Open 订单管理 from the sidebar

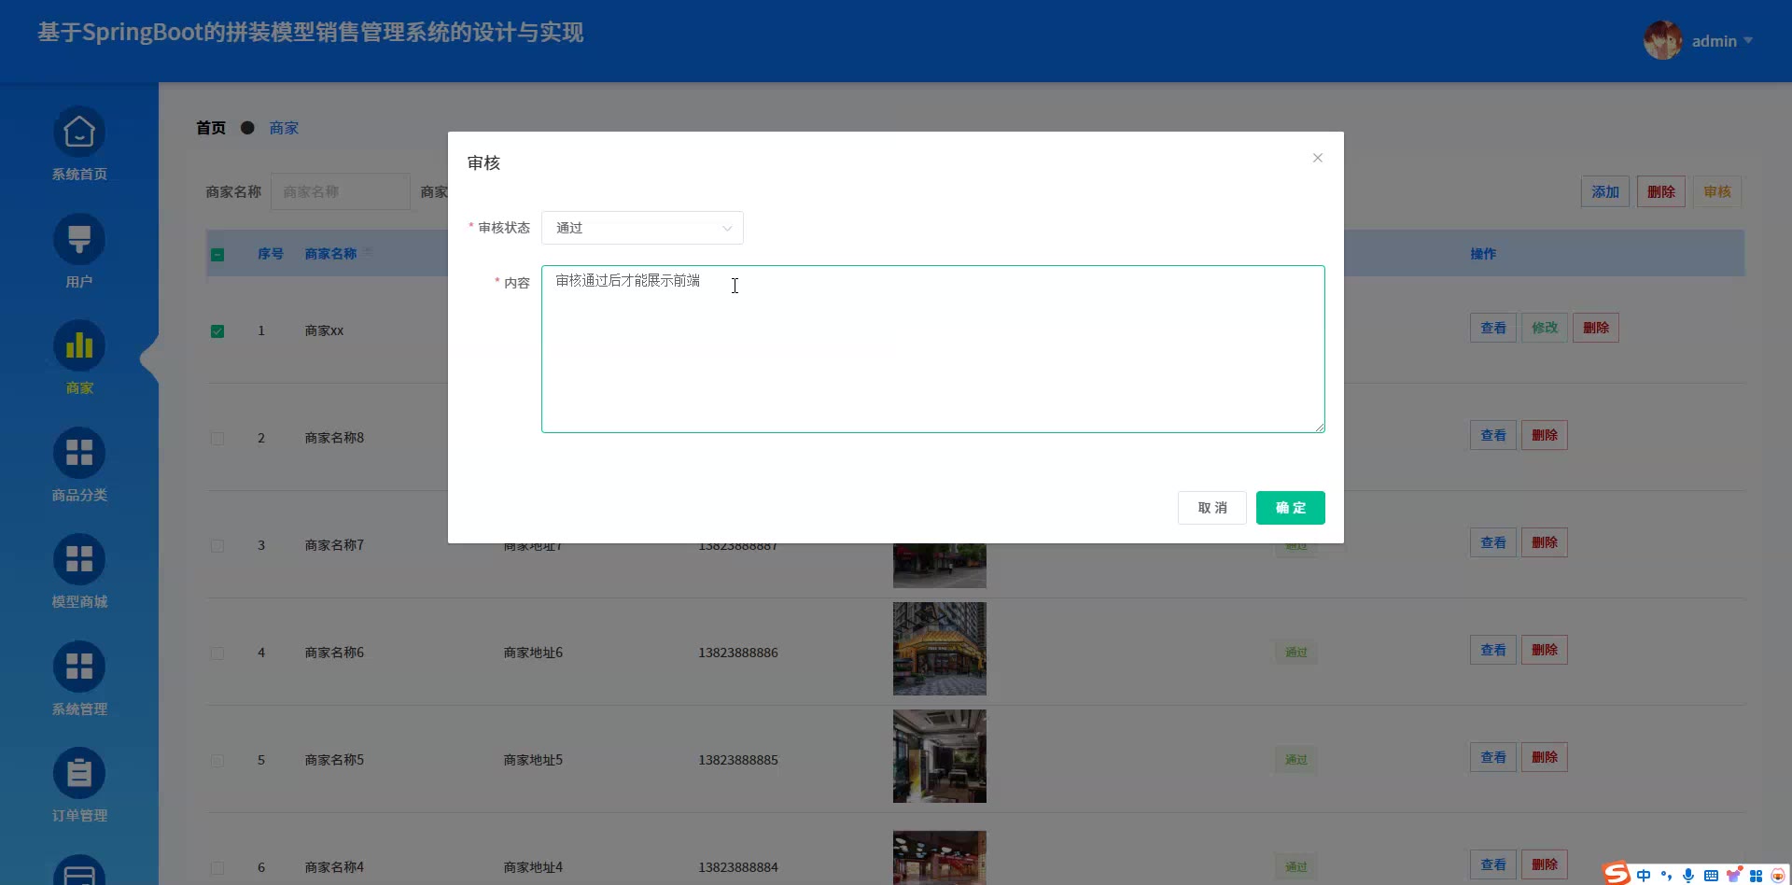pyautogui.click(x=79, y=785)
